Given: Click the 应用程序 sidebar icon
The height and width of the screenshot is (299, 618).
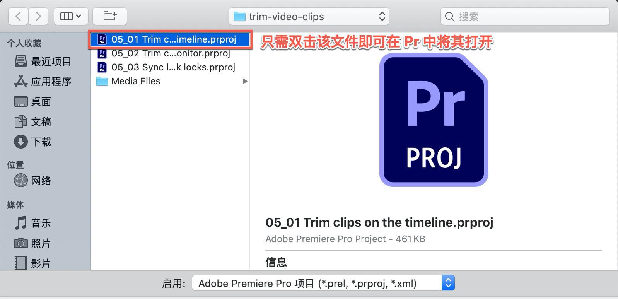Looking at the screenshot, I should pyautogui.click(x=21, y=81).
